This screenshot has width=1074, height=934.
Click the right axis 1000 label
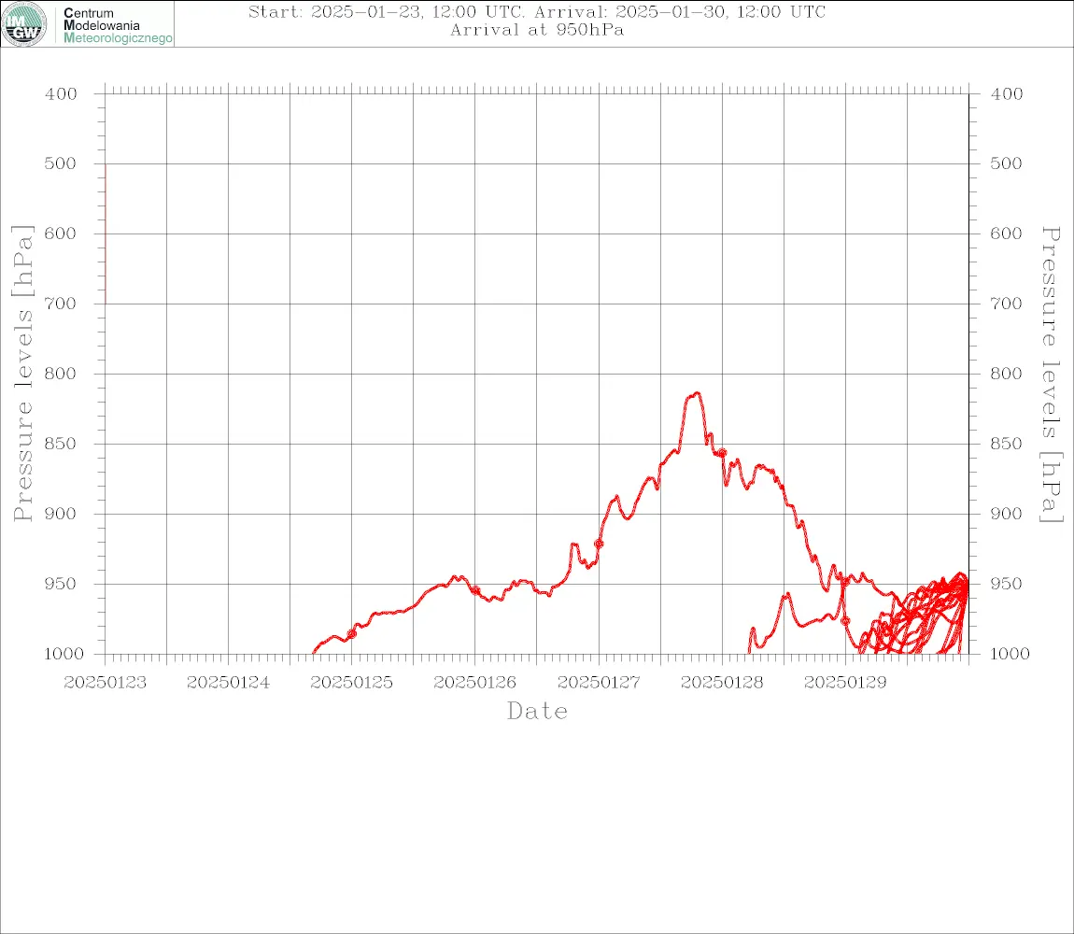(x=1010, y=654)
